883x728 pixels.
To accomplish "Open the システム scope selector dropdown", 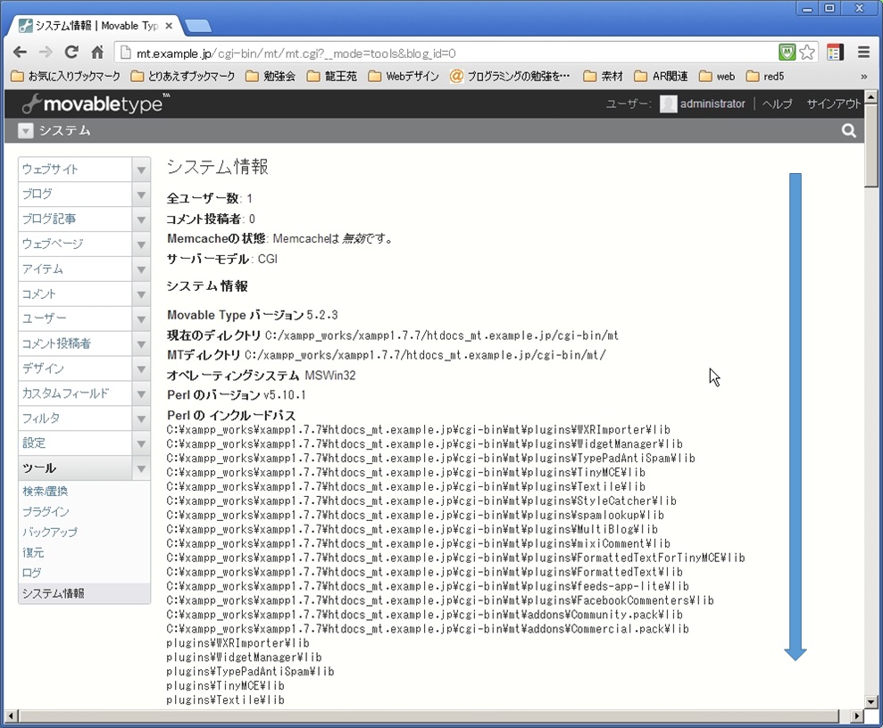I will (25, 130).
